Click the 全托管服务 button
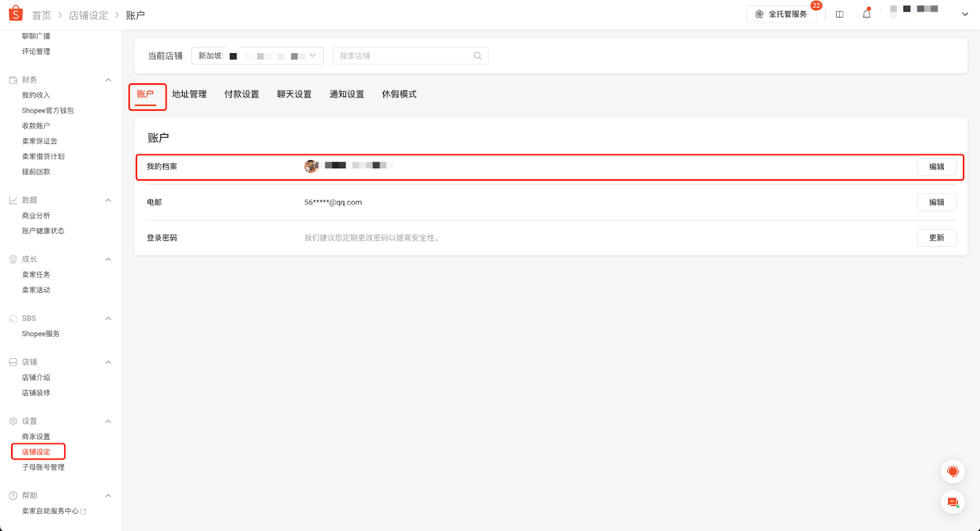The height and width of the screenshot is (531, 980). (x=781, y=14)
